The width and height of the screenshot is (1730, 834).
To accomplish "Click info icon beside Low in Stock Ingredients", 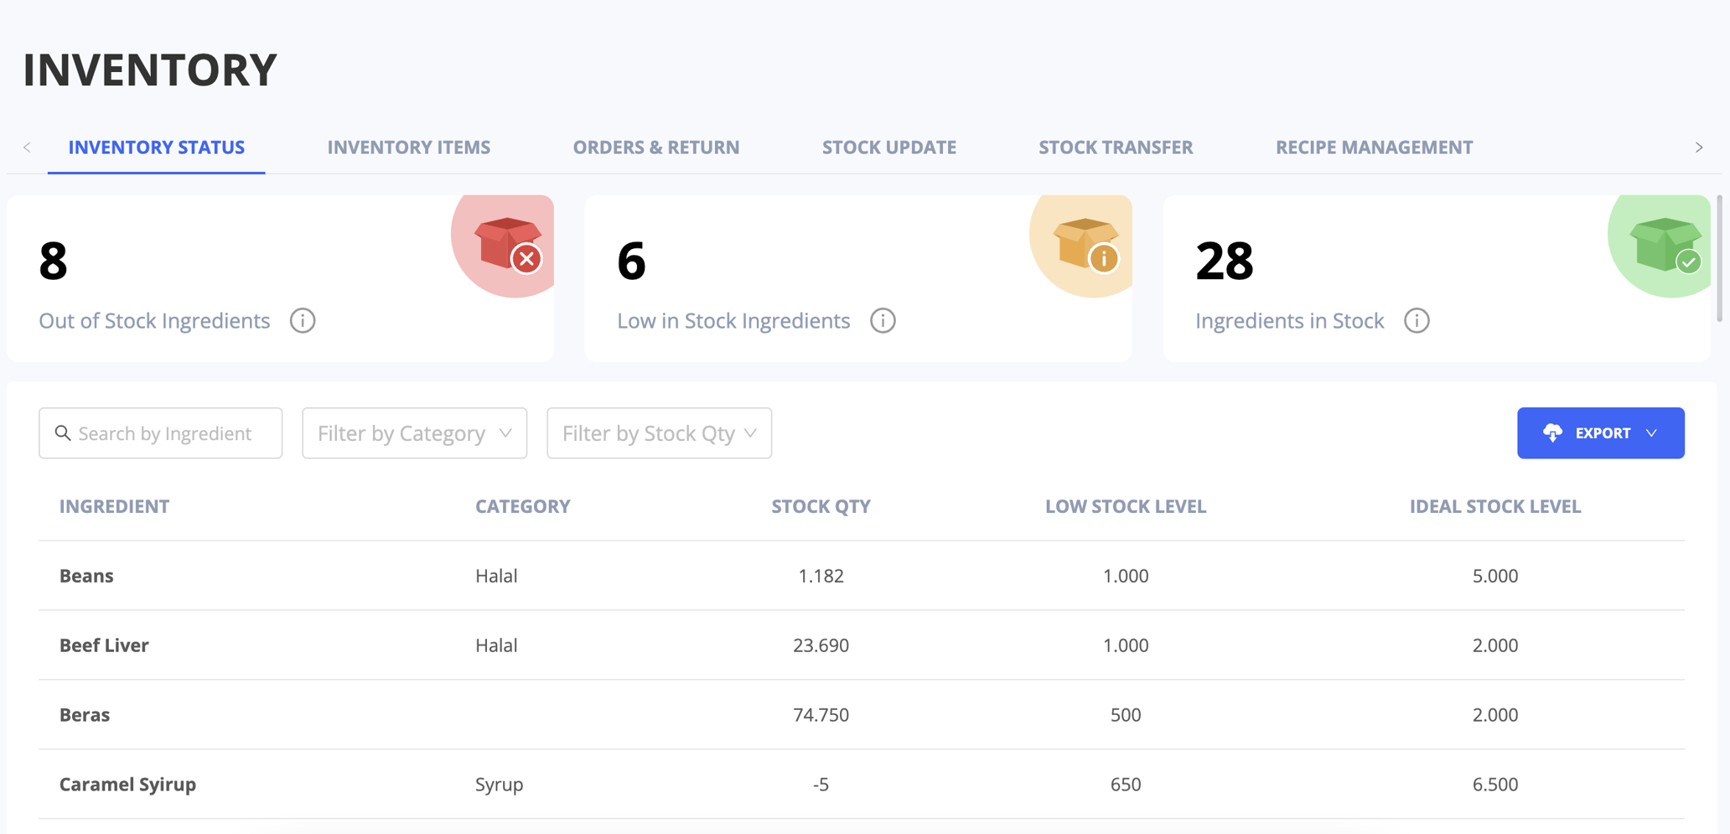I will tap(883, 320).
